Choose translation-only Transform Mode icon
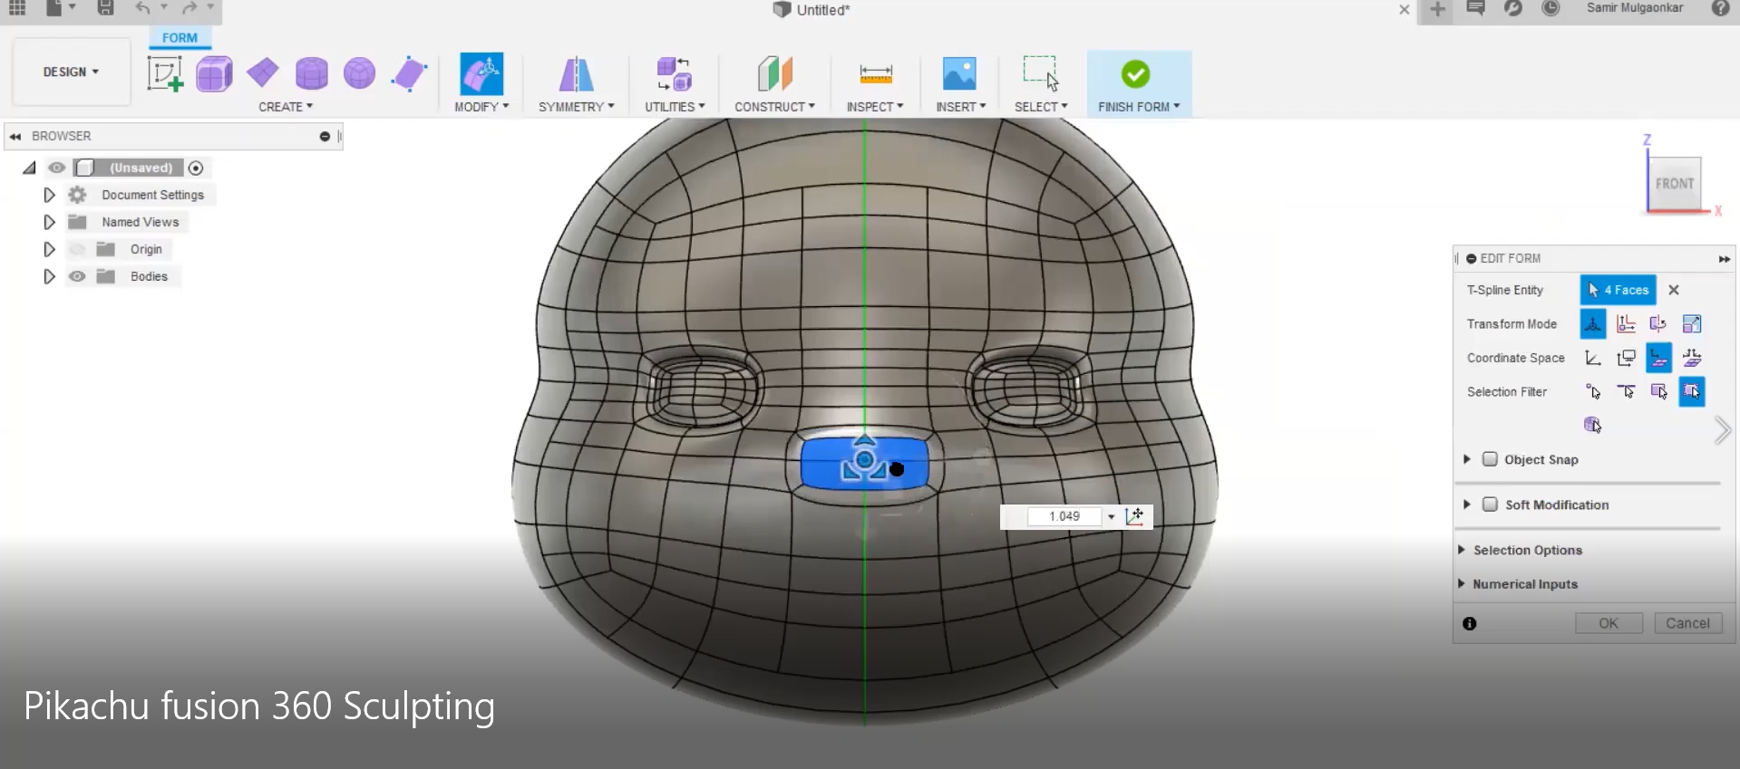 click(x=1626, y=323)
